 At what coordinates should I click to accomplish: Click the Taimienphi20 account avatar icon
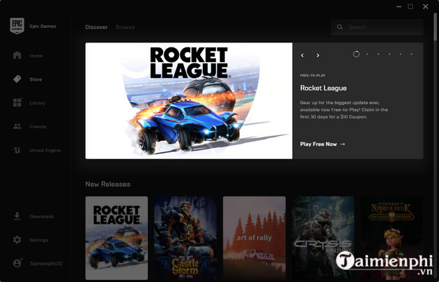coord(17,263)
